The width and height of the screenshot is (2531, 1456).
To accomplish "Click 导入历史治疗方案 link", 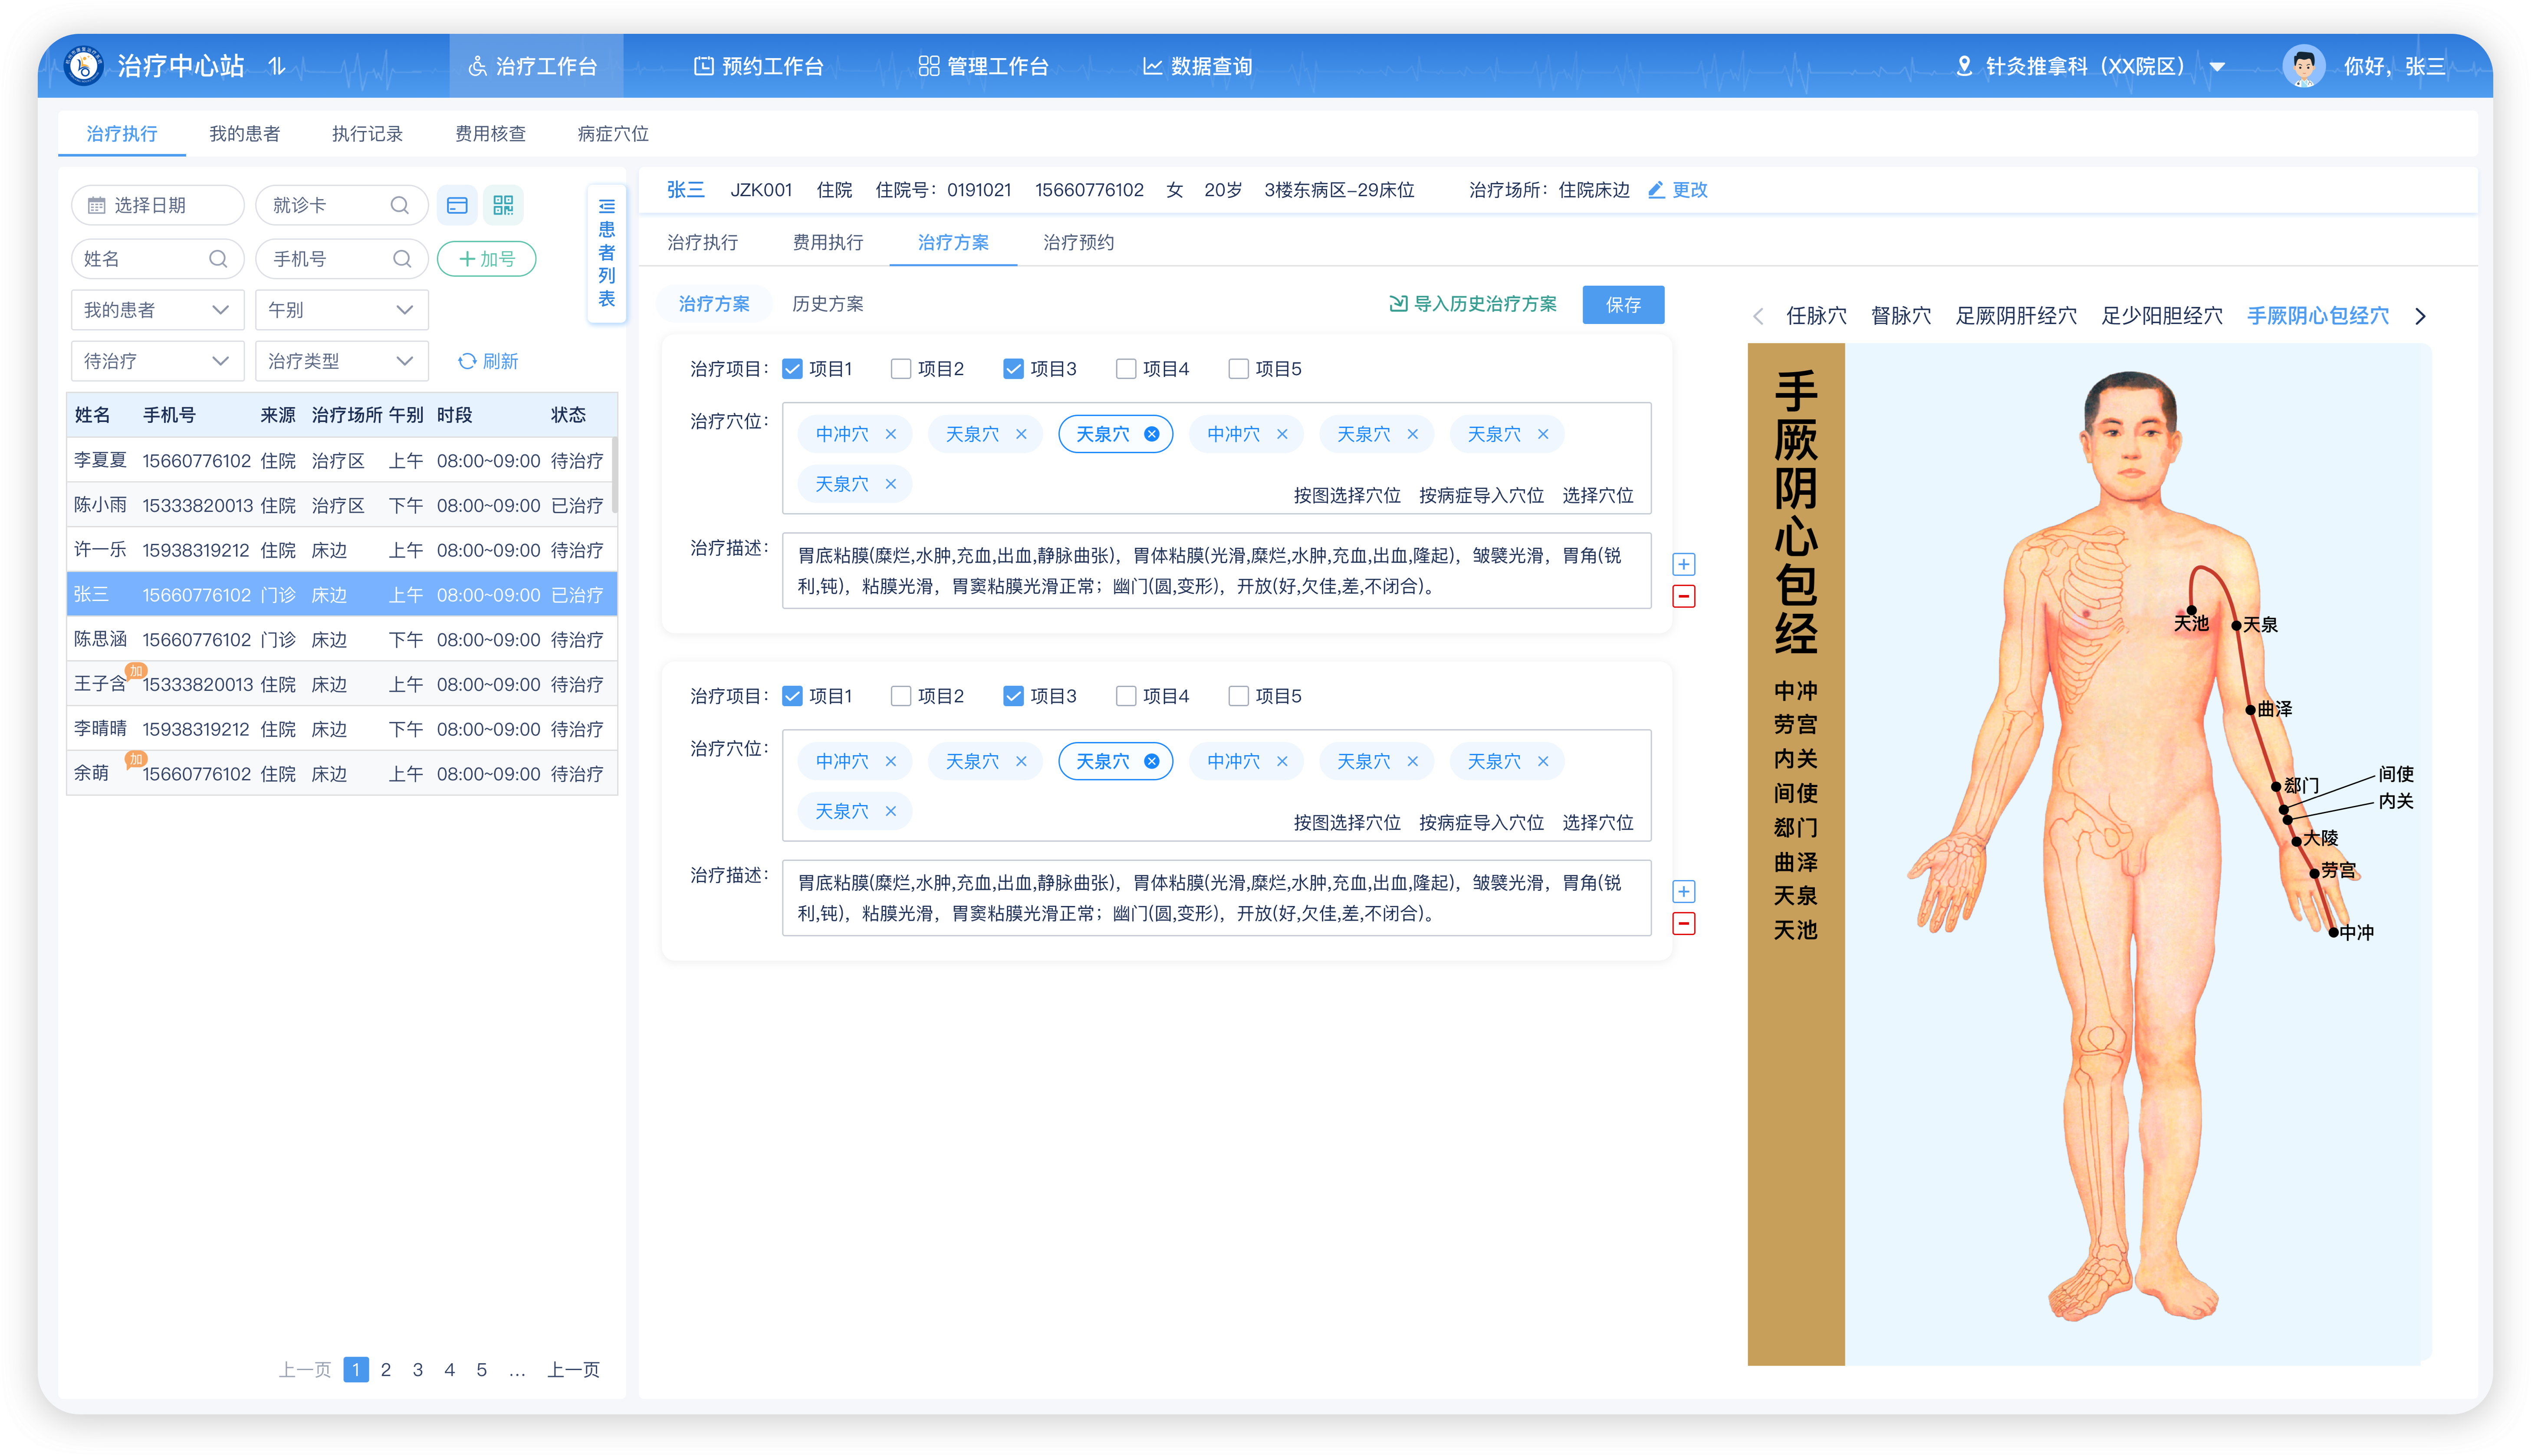I will tap(1473, 304).
